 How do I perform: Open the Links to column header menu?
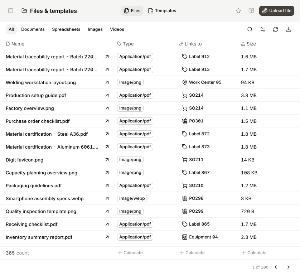(x=190, y=44)
